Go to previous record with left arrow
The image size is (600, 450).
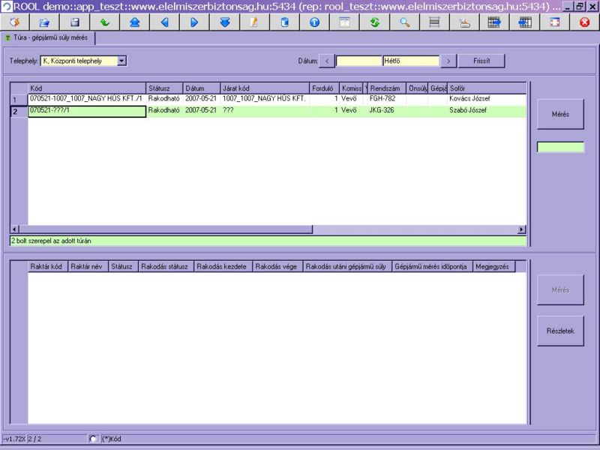(x=165, y=22)
